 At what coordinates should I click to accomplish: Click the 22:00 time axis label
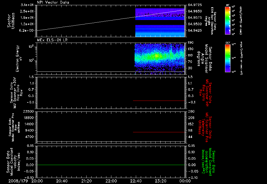tap(111, 181)
